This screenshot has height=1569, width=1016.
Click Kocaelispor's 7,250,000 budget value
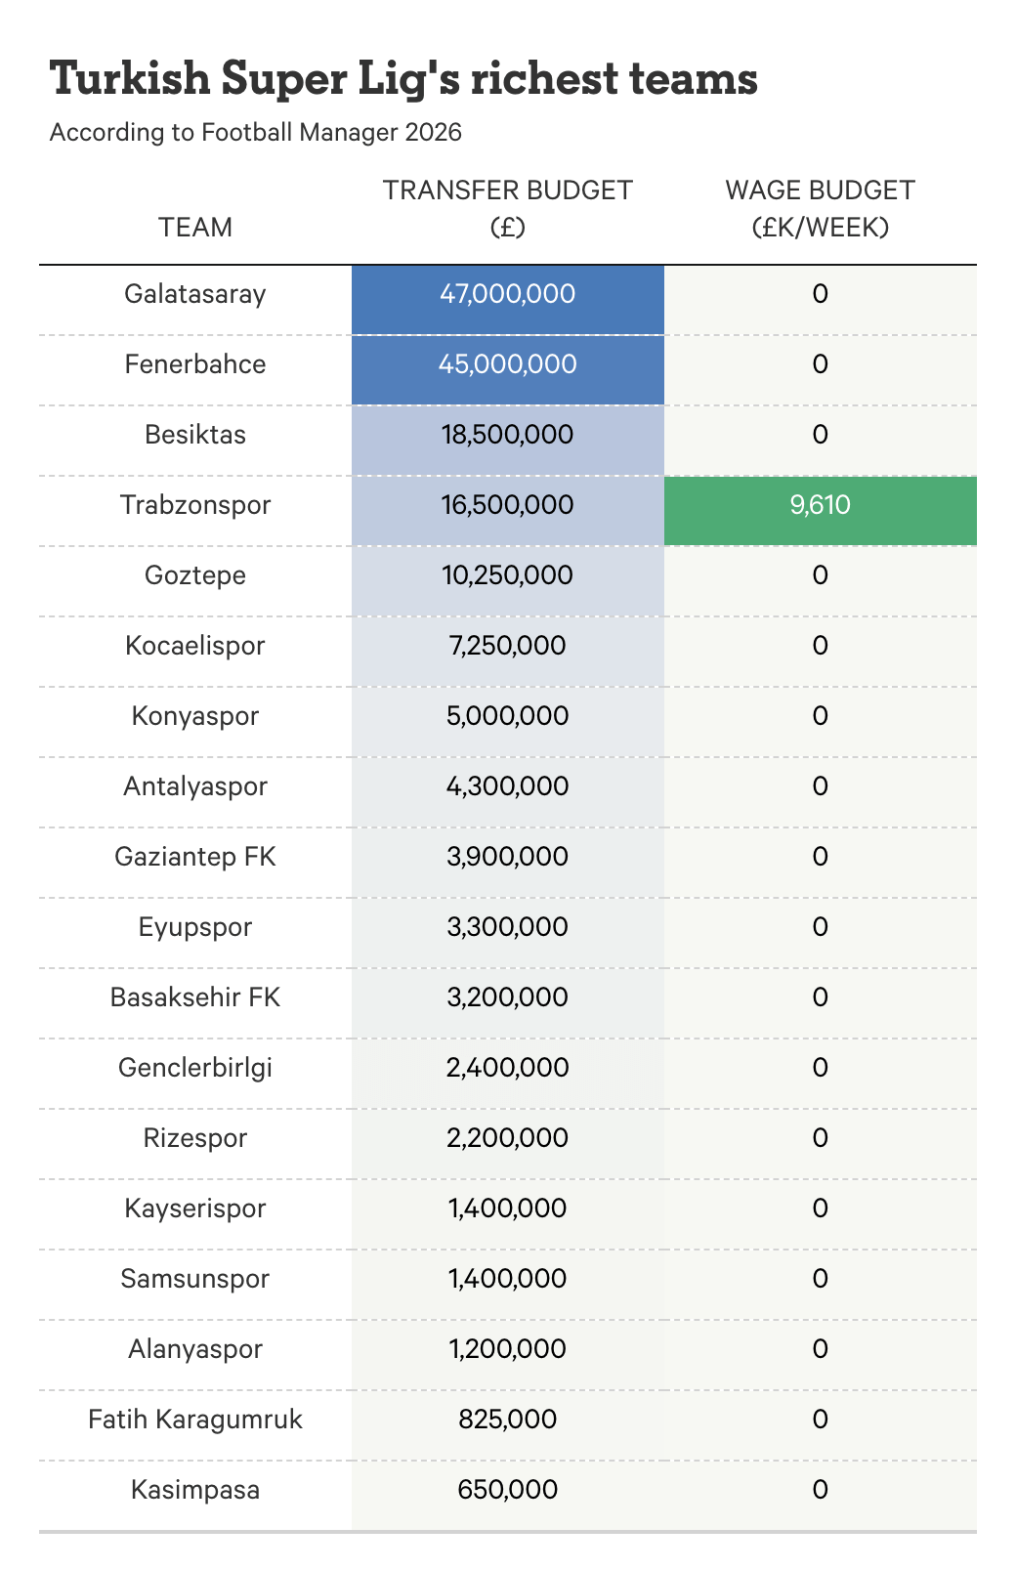[x=507, y=646]
